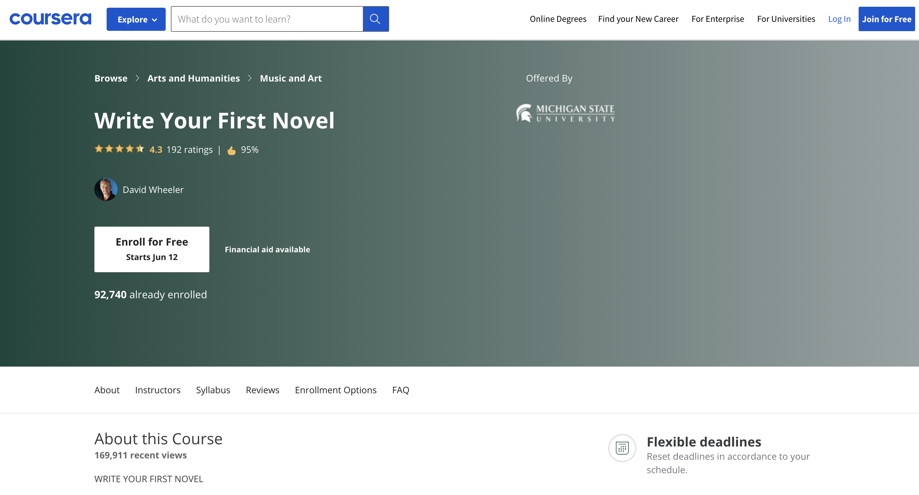This screenshot has width=919, height=495.
Task: Open David Wheeler instructor name
Action: coord(153,190)
